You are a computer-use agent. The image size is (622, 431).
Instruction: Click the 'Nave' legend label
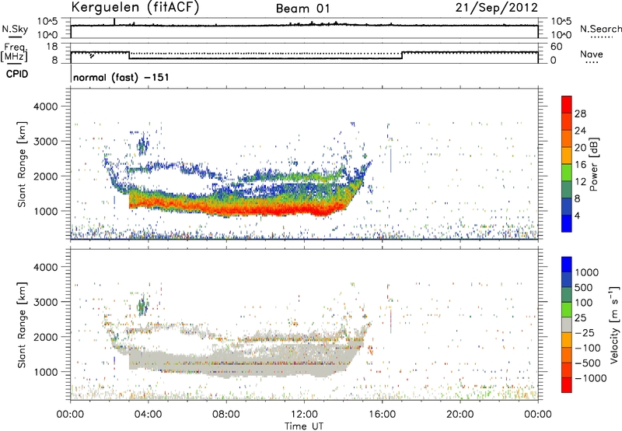[x=592, y=54]
